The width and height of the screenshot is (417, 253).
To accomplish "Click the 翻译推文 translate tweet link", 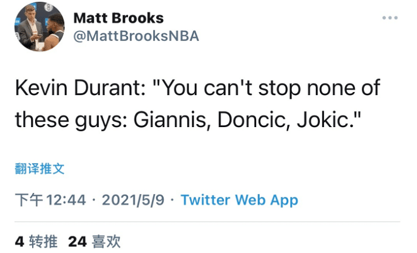I will point(39,169).
